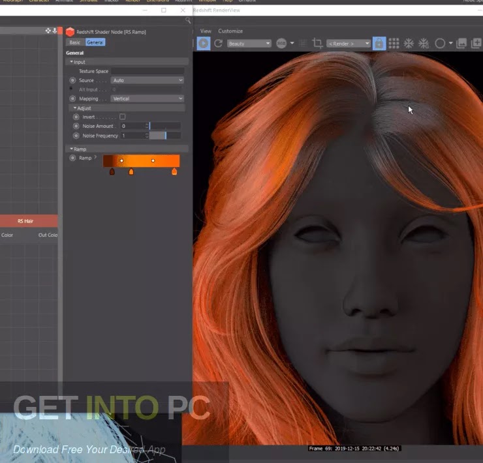Open the Mapping dropdown set to Vertical

[148, 99]
